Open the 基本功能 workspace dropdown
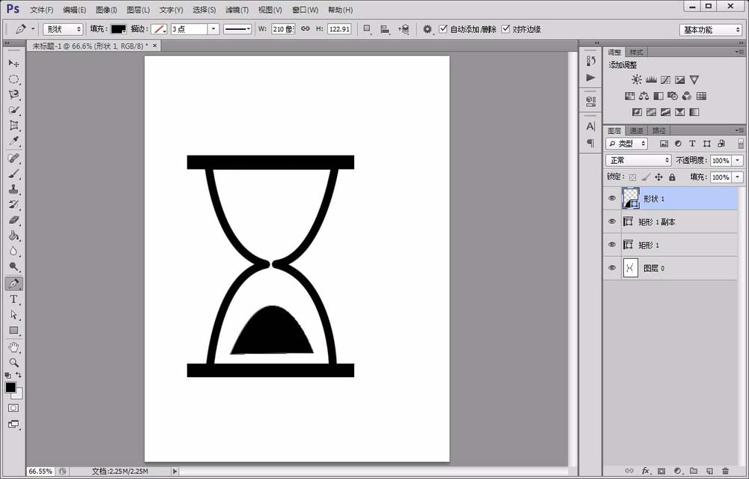This screenshot has height=479, width=749. point(710,30)
